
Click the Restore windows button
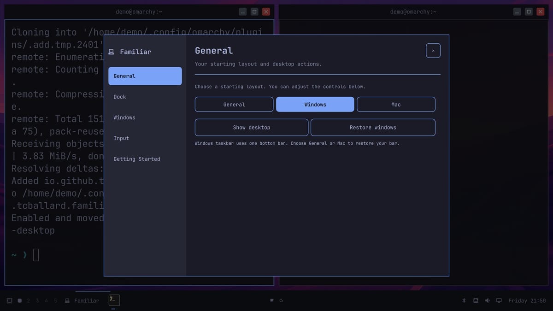point(373,128)
